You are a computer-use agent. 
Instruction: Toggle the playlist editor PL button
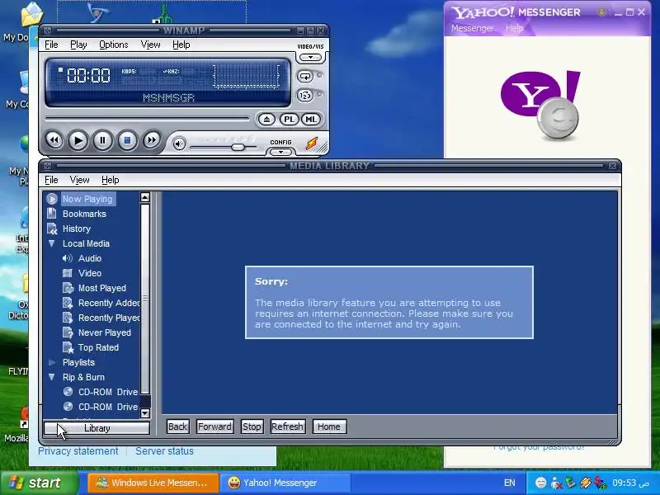(x=289, y=120)
